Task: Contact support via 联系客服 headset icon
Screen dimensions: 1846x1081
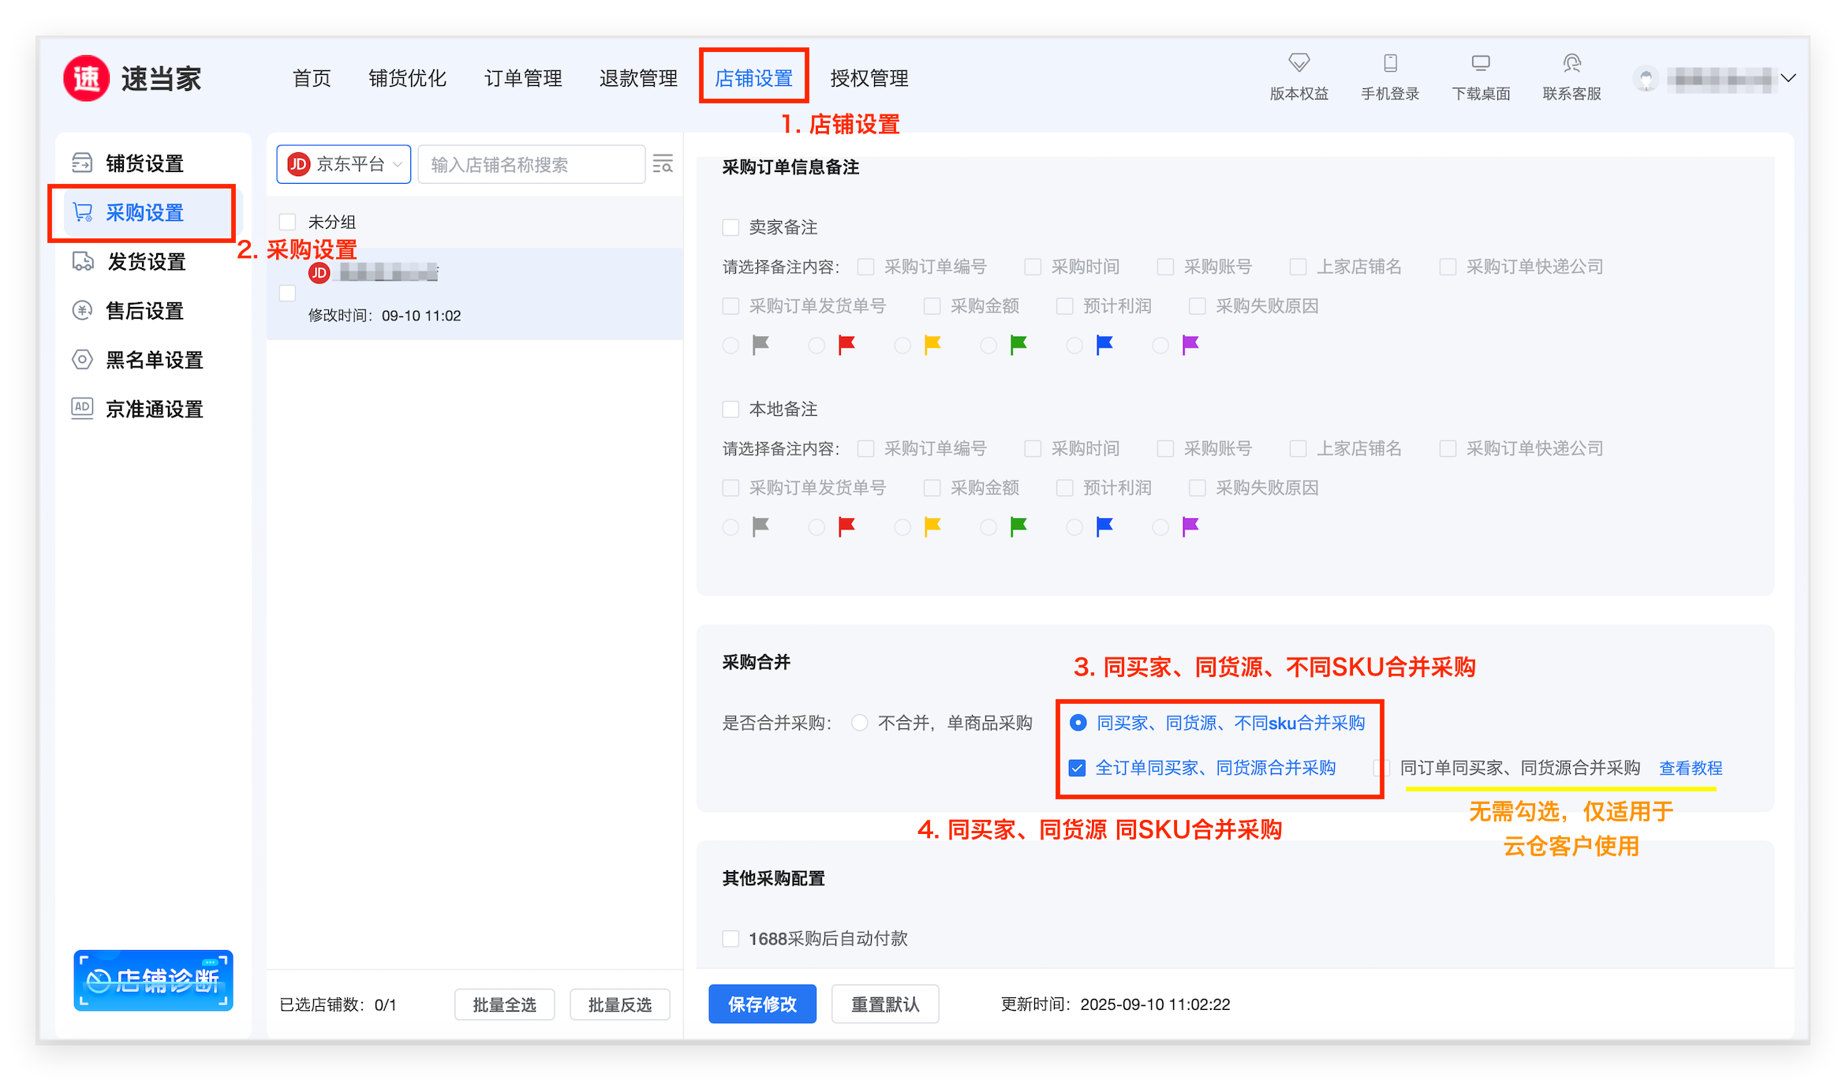Action: pos(1571,63)
